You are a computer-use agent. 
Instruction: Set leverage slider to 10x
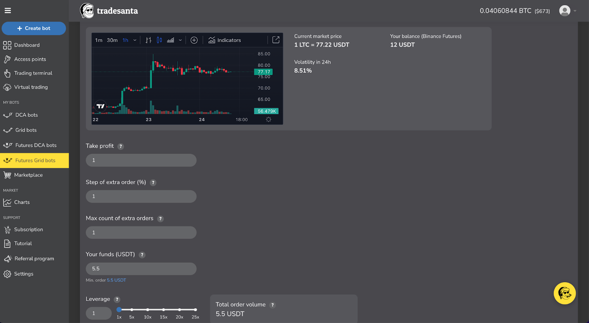tap(148, 310)
